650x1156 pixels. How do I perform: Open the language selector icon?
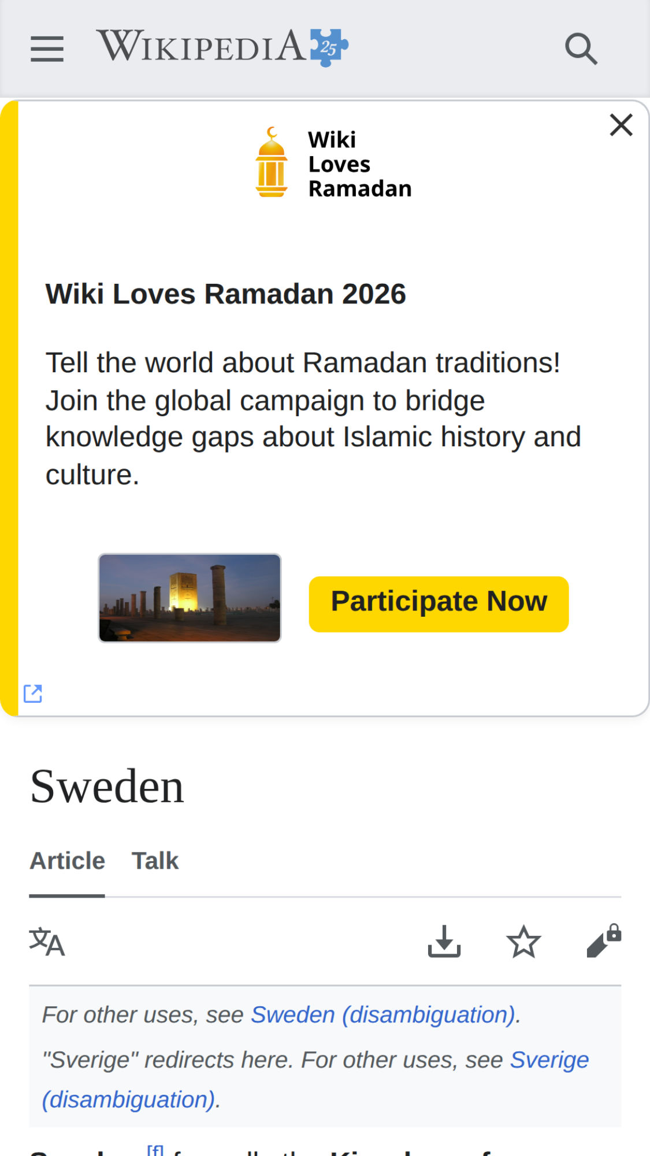[x=47, y=942]
